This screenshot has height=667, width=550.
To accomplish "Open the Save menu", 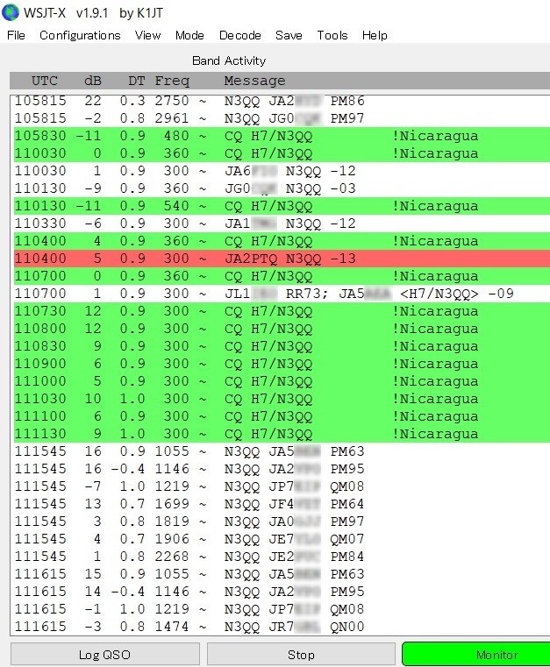I will coord(289,35).
